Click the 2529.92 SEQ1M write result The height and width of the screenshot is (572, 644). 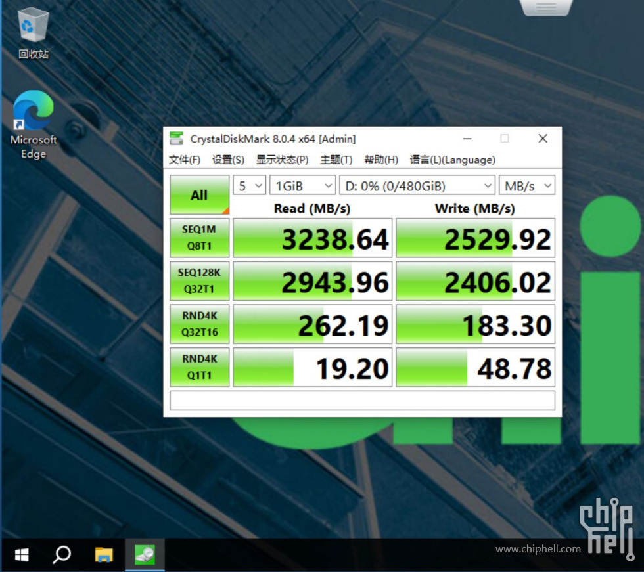(x=475, y=238)
